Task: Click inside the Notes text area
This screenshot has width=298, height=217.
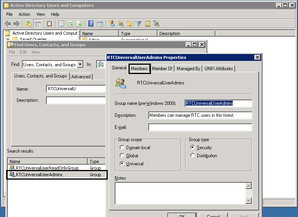Action: (x=180, y=193)
